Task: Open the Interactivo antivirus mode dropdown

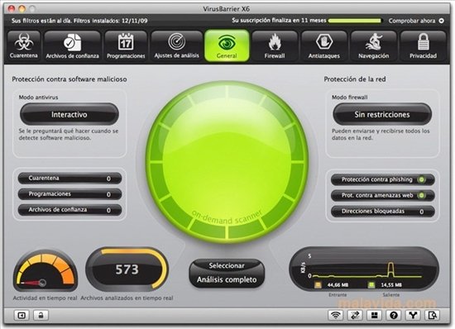Action: [69, 115]
